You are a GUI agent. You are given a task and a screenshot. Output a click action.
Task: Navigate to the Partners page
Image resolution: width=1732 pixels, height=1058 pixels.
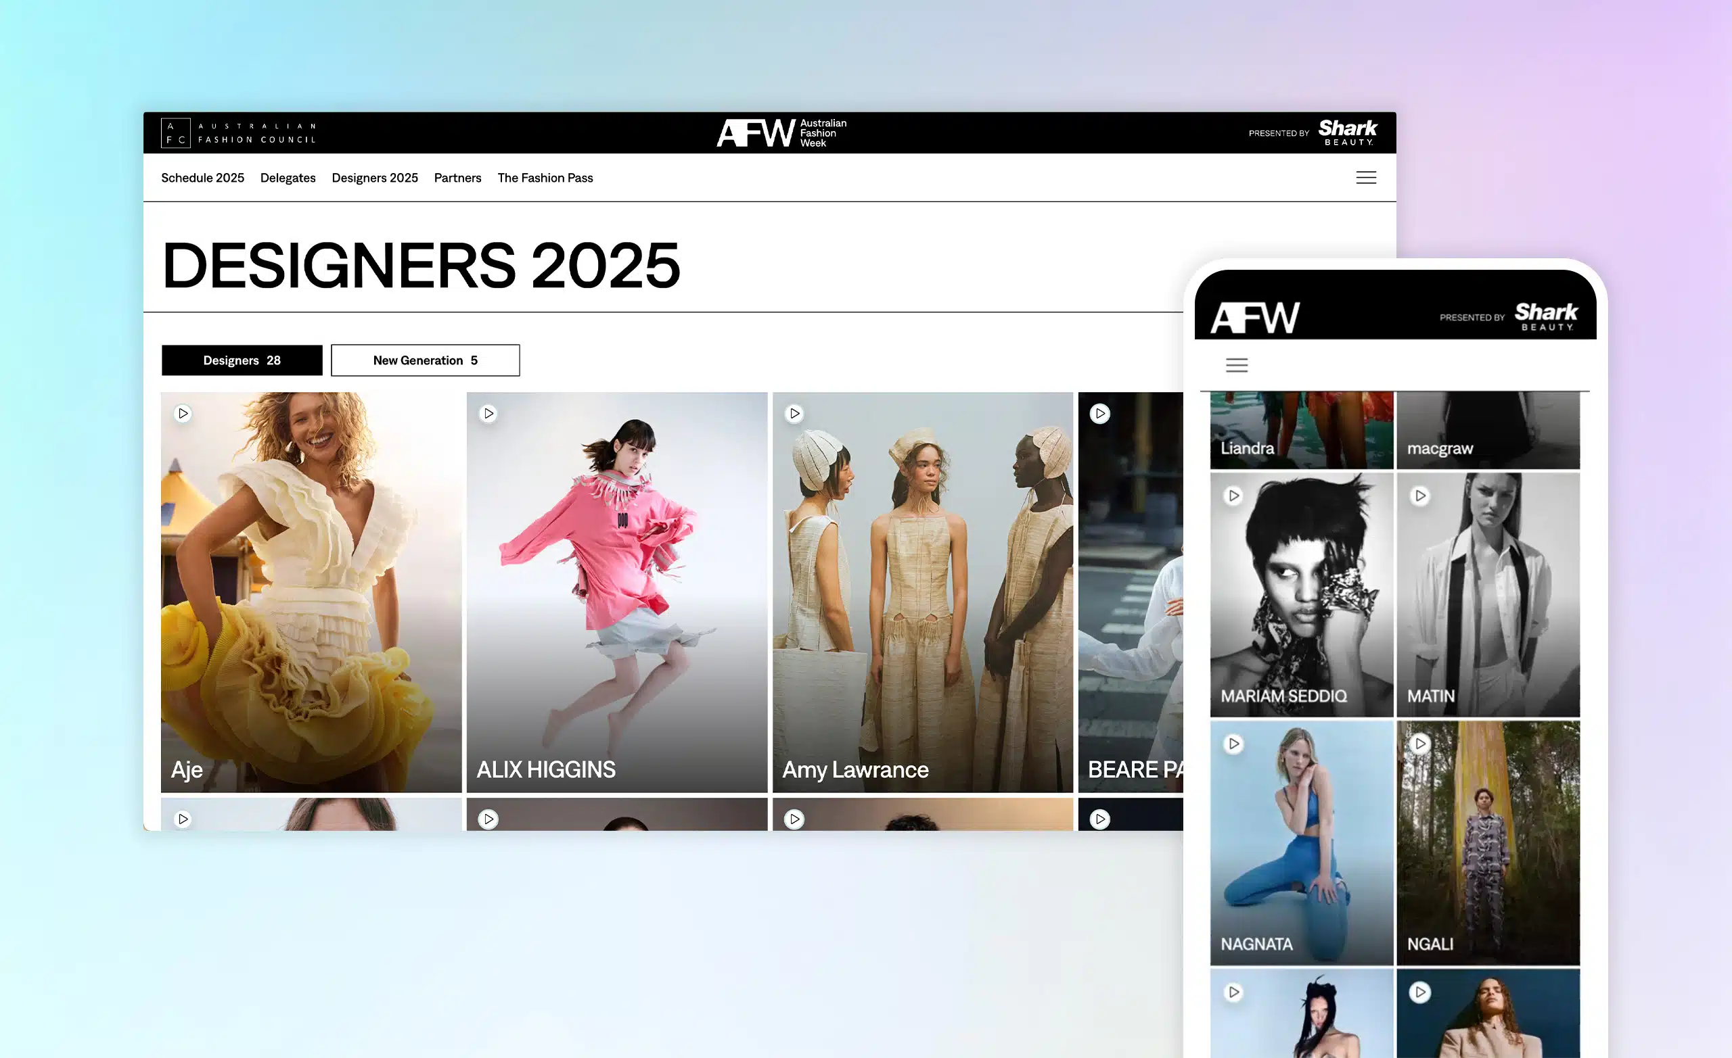click(x=457, y=178)
